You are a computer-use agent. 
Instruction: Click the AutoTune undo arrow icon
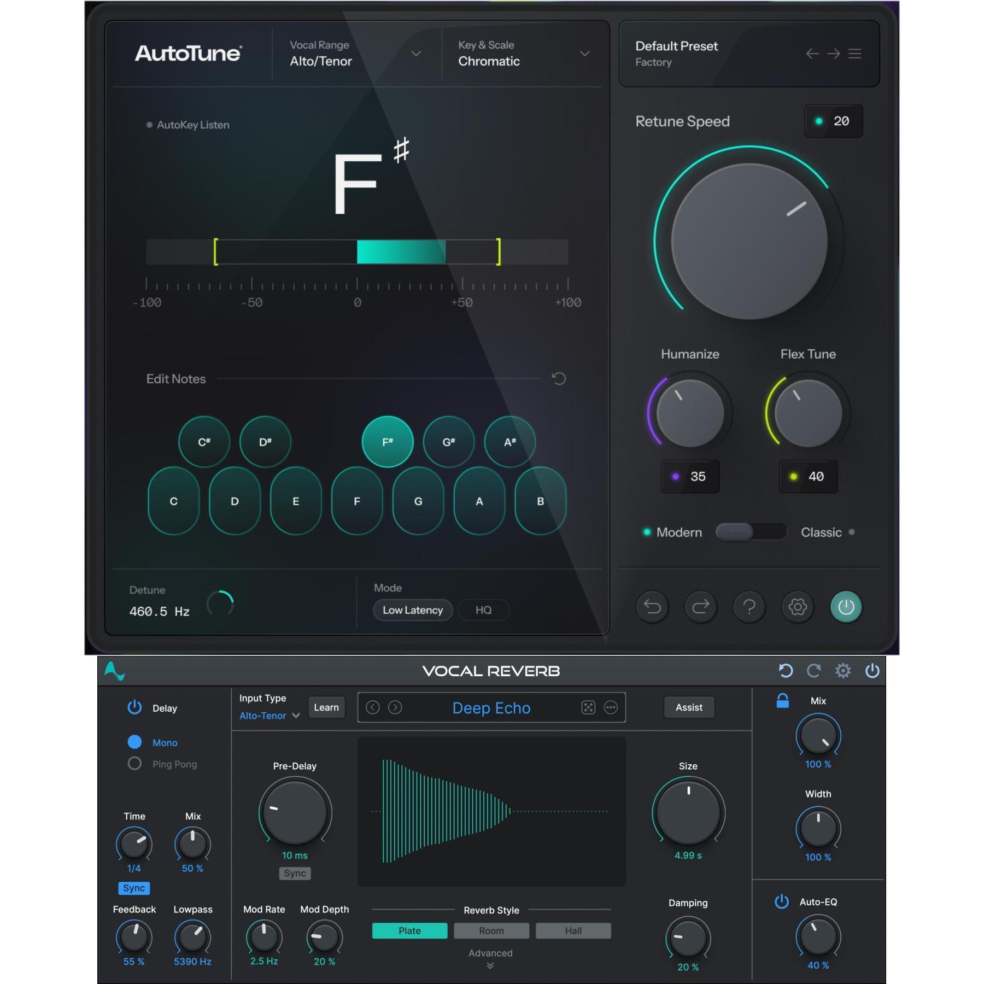point(652,607)
